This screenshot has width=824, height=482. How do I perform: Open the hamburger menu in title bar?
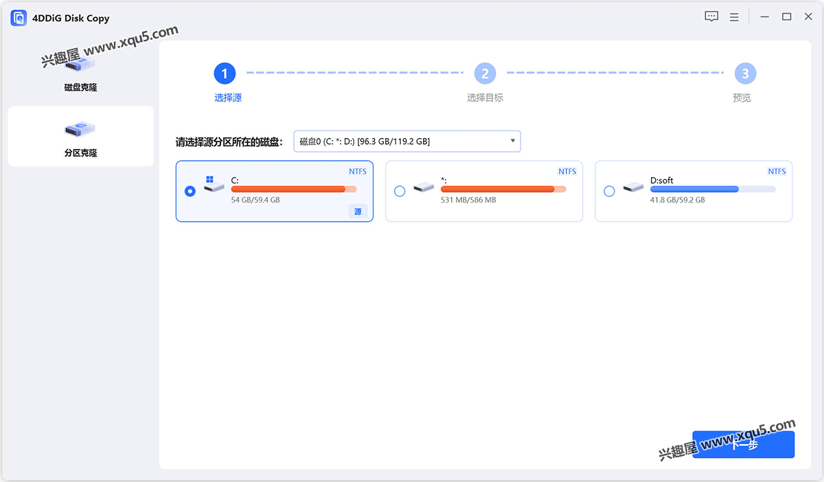[x=734, y=16]
